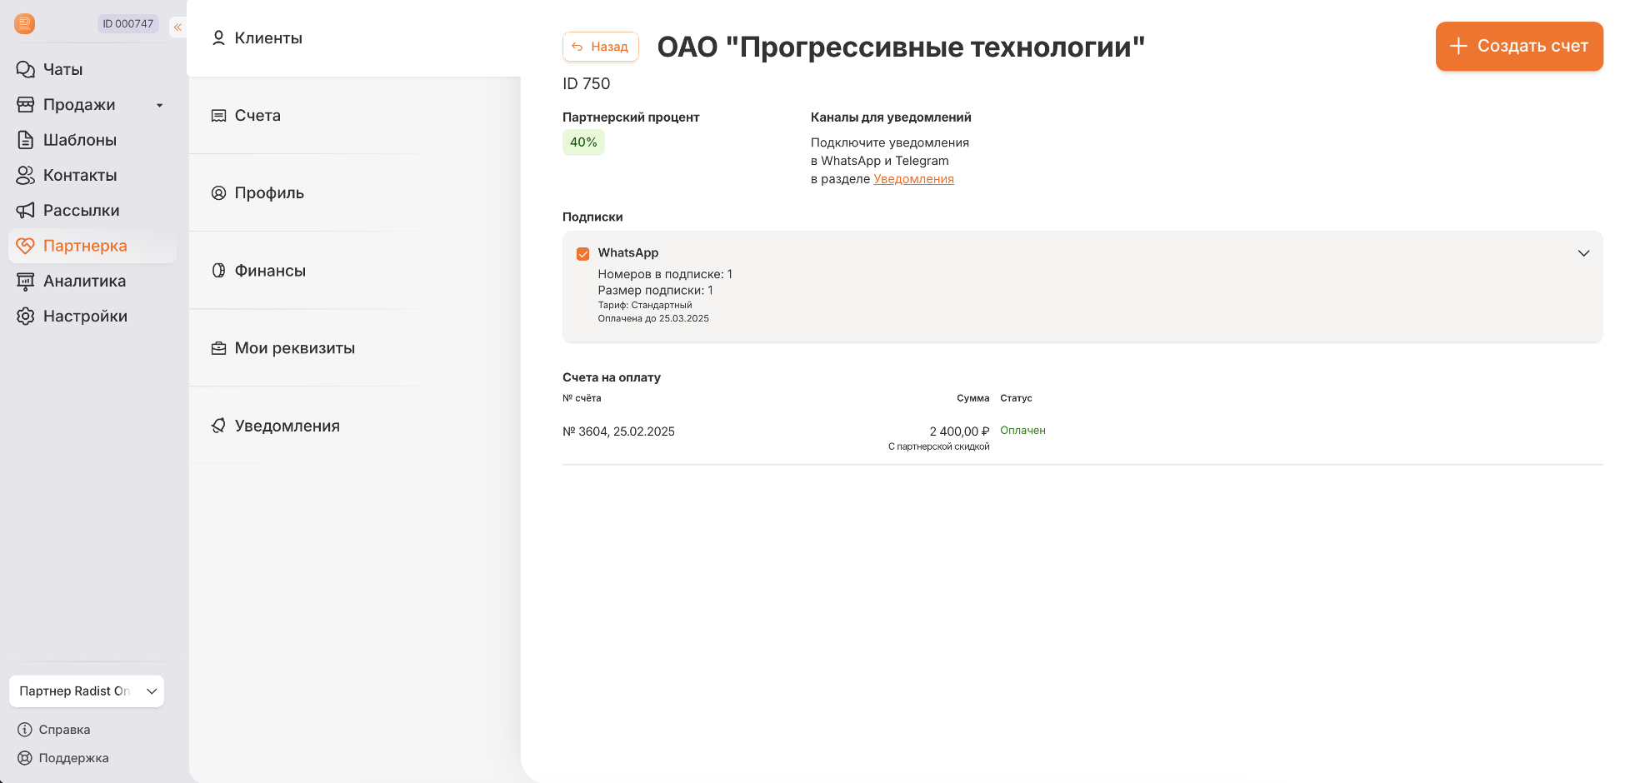This screenshot has height=783, width=1630.
Task: Click the Templates document icon
Action: click(26, 140)
